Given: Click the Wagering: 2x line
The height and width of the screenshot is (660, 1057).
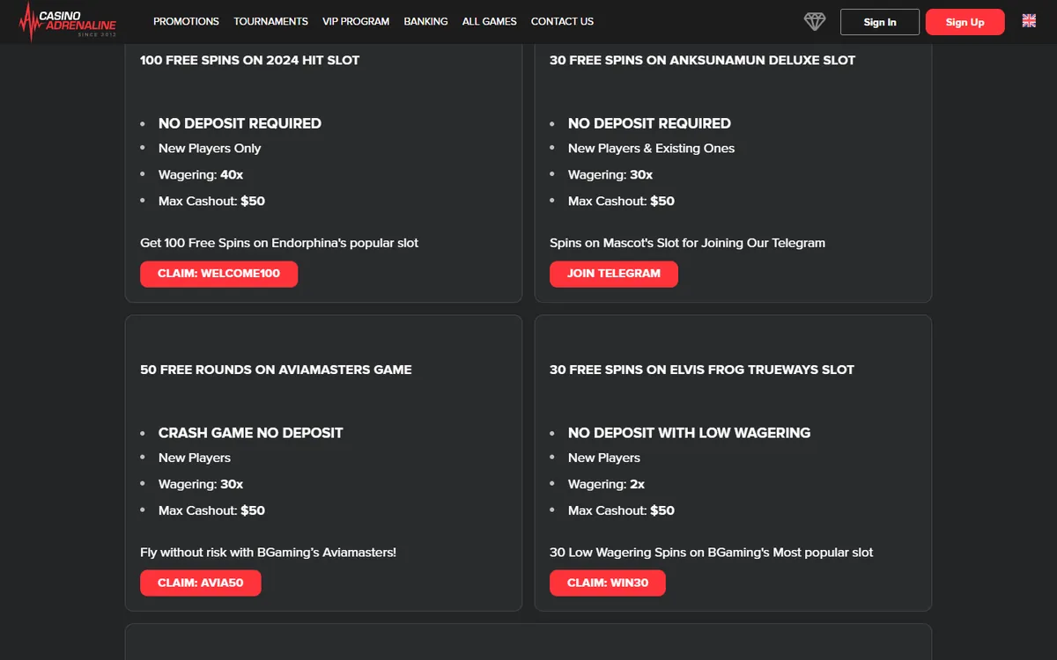Looking at the screenshot, I should click(x=607, y=484).
